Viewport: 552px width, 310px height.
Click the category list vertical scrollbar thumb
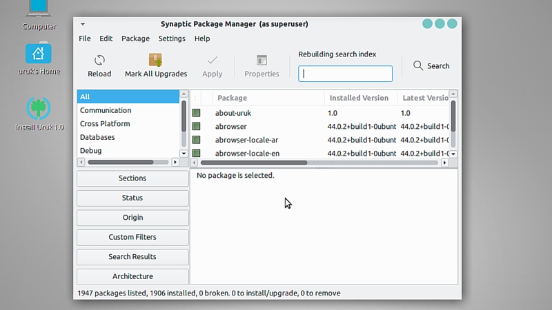pyautogui.click(x=184, y=116)
